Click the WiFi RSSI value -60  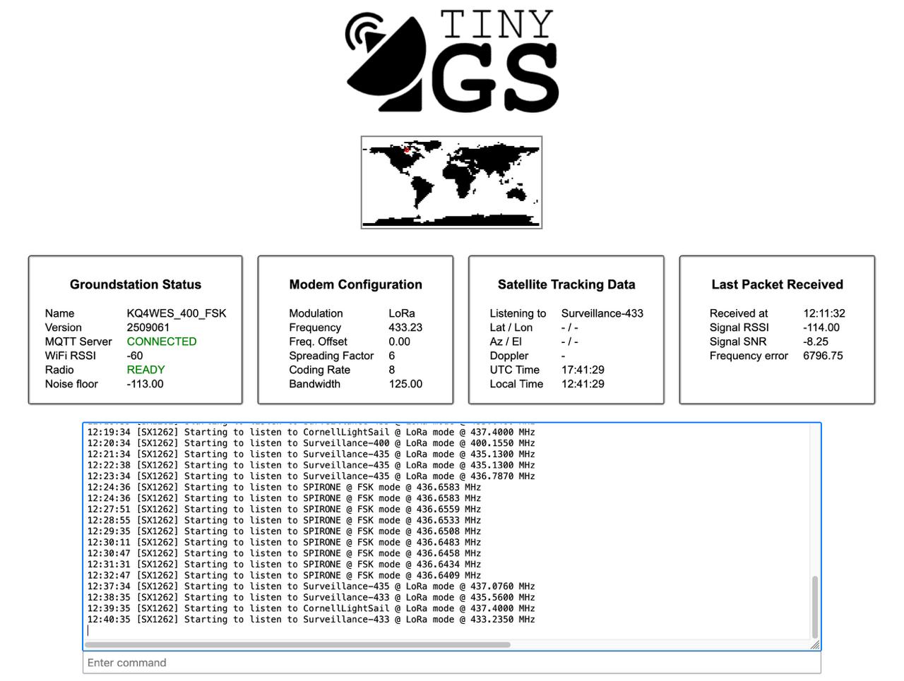tap(135, 356)
